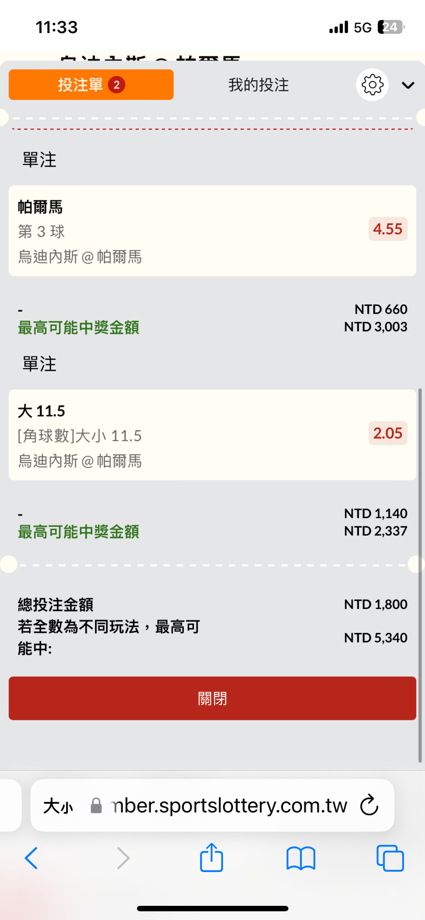Screen dimensions: 425x920
Task: Open Safari bookmarks icon
Action: (x=301, y=858)
